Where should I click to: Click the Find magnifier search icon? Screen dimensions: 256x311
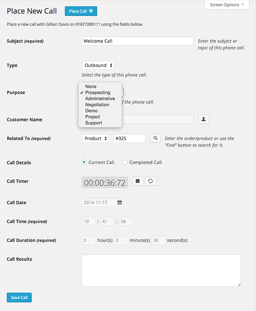155,138
